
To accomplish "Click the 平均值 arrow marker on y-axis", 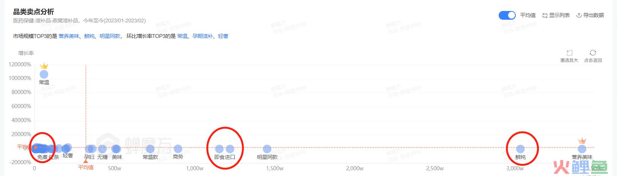I will 36,147.
